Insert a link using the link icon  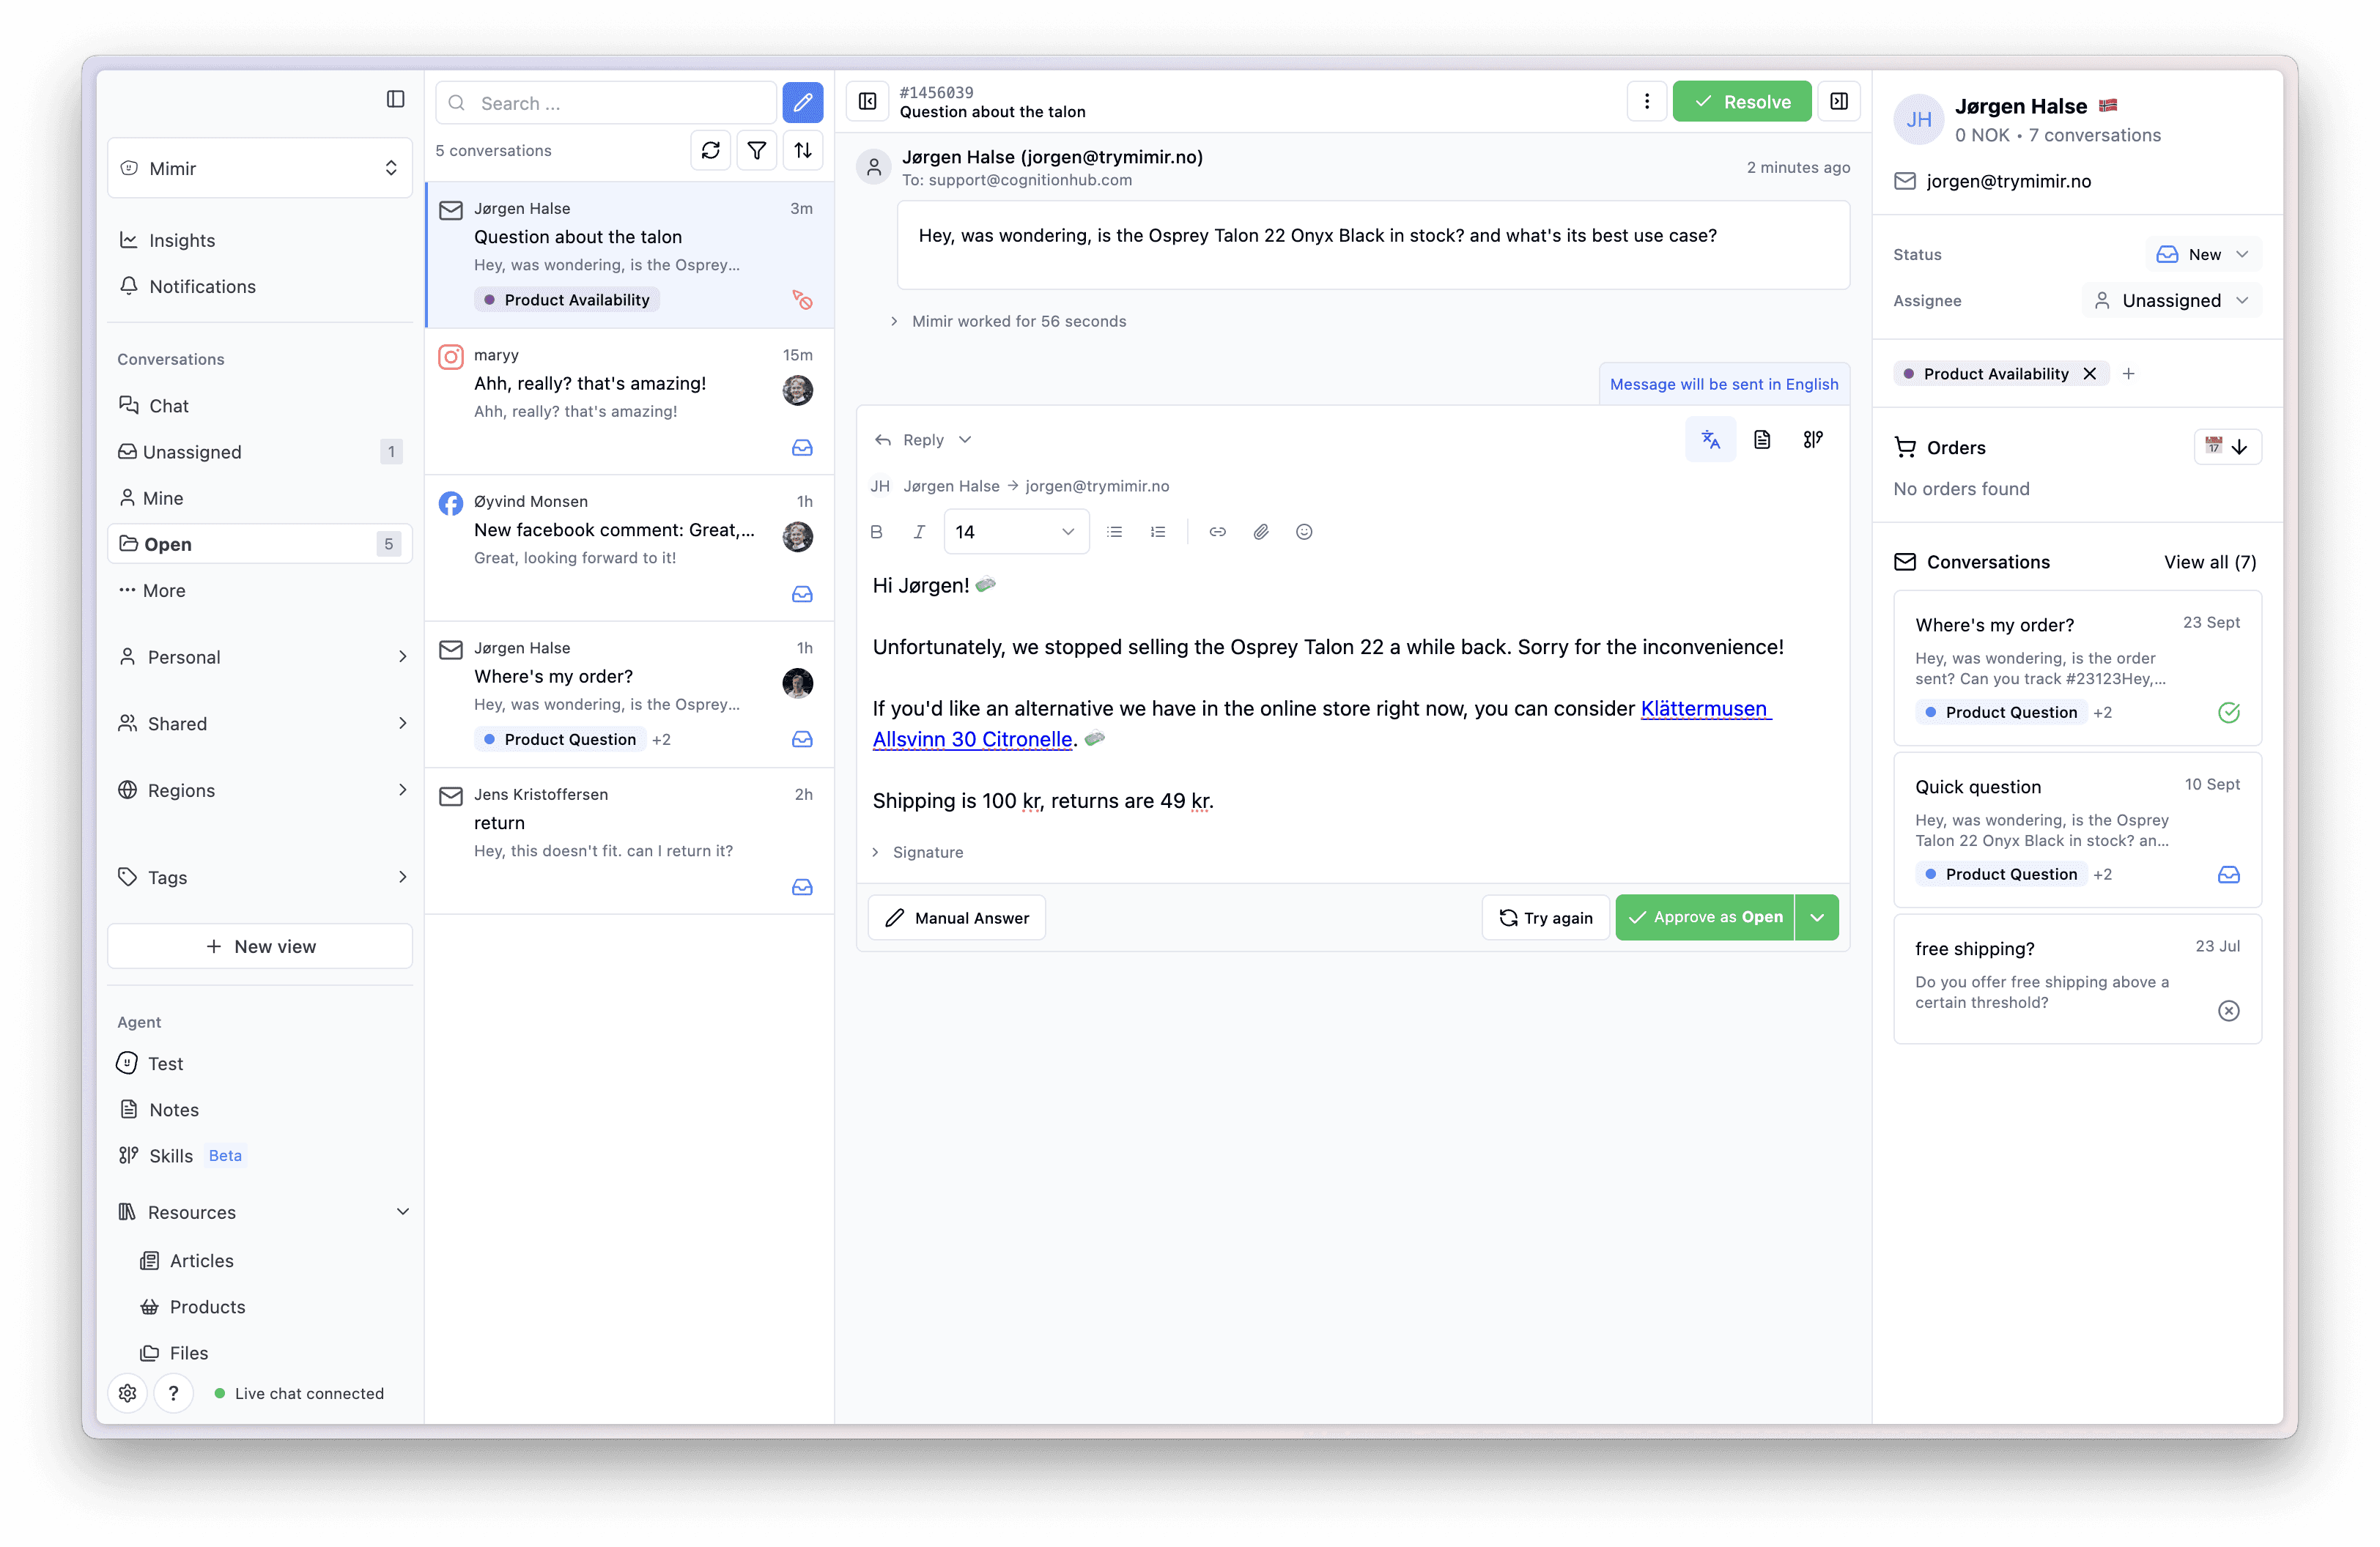point(1217,532)
